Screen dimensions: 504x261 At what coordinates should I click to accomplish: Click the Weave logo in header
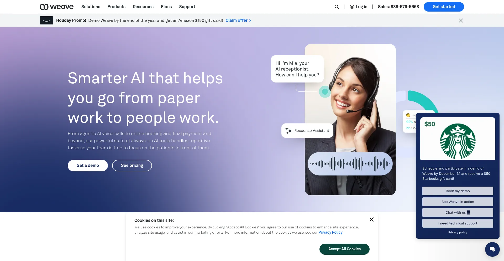click(57, 7)
